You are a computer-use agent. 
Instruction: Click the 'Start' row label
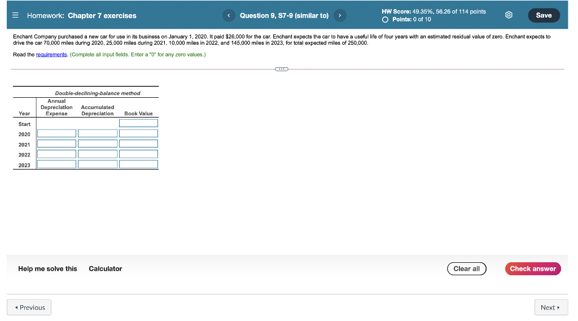(24, 124)
